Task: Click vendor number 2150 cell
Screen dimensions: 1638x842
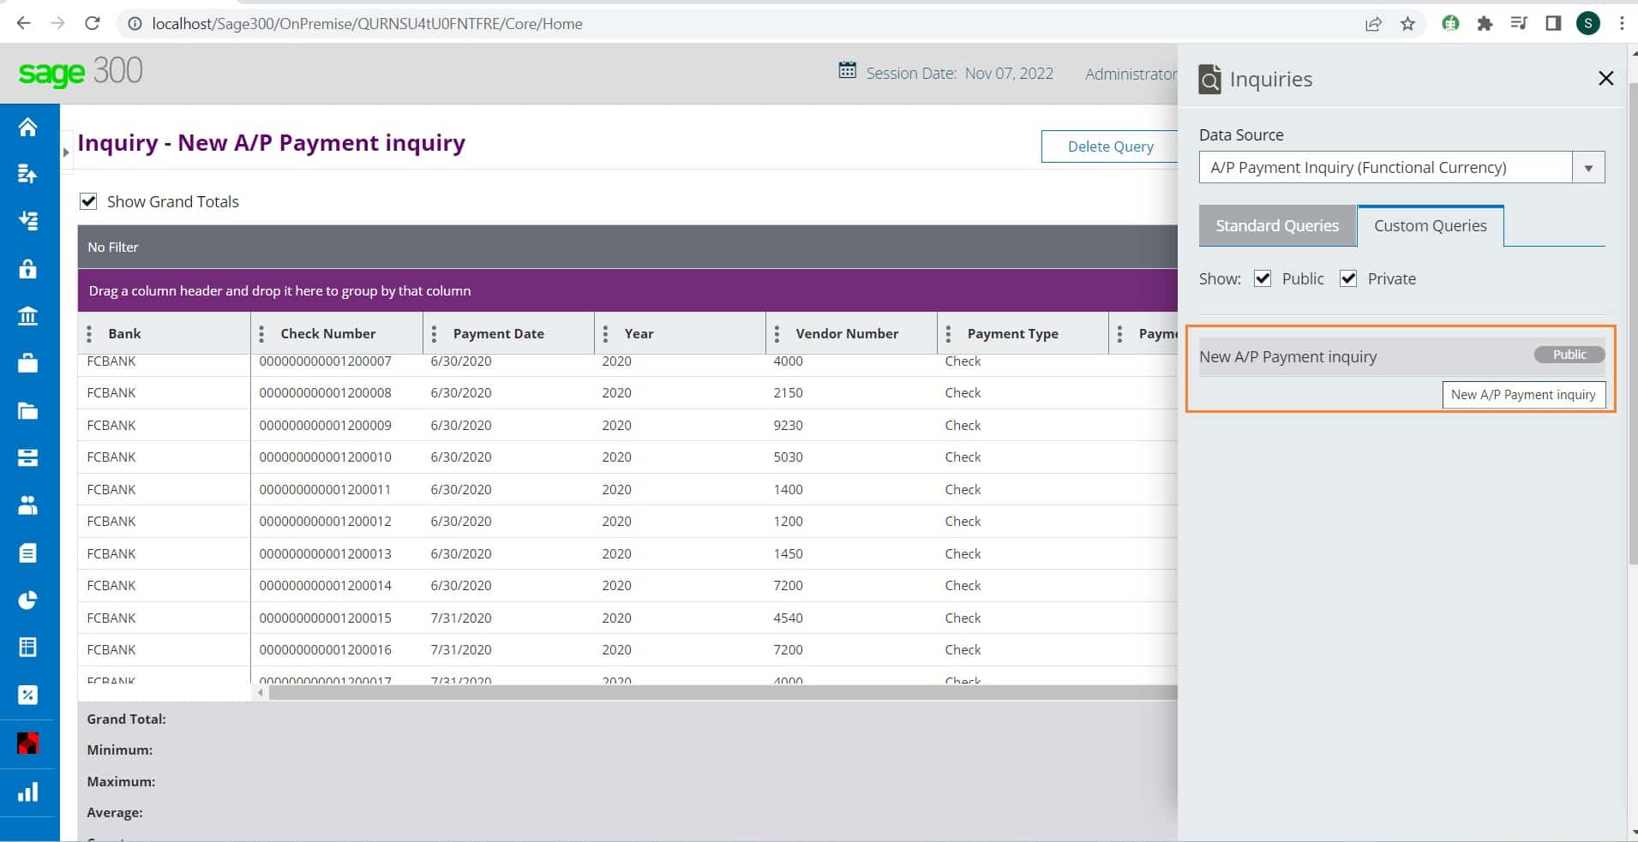Action: (x=788, y=393)
